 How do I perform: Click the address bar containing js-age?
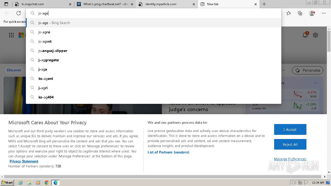tap(154, 13)
